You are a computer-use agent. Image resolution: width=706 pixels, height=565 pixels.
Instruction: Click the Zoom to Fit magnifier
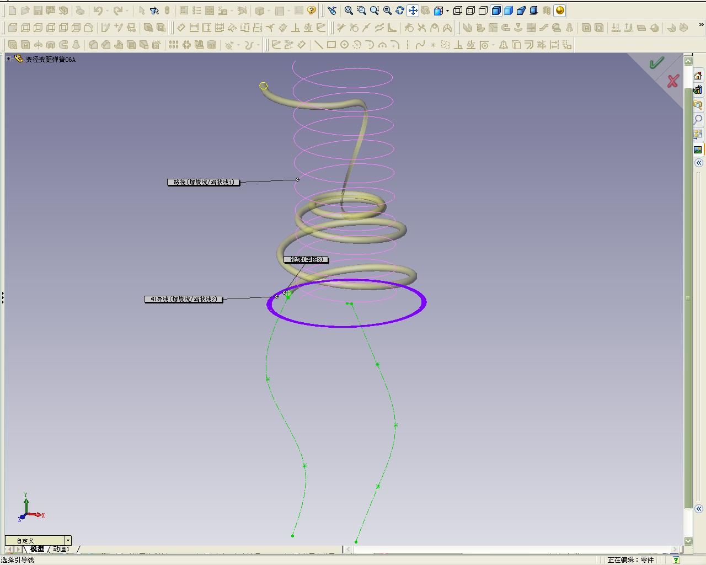pos(349,10)
